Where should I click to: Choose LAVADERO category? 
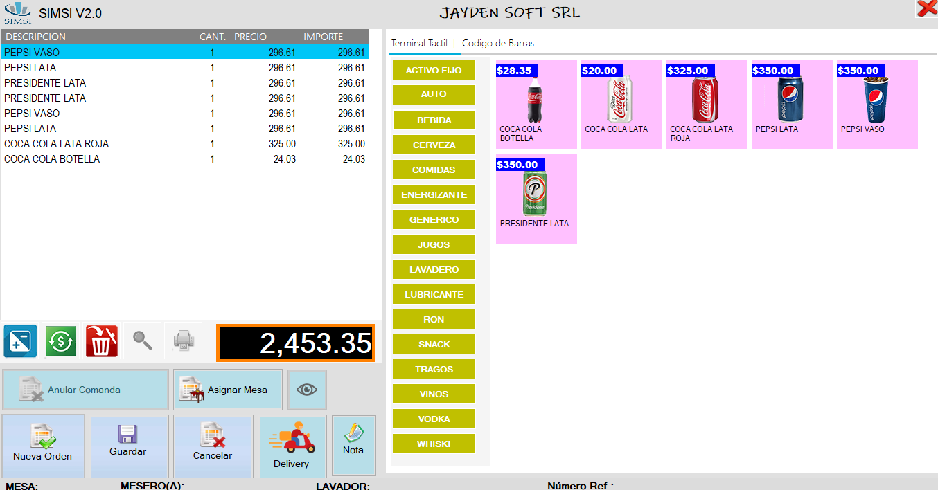[434, 270]
